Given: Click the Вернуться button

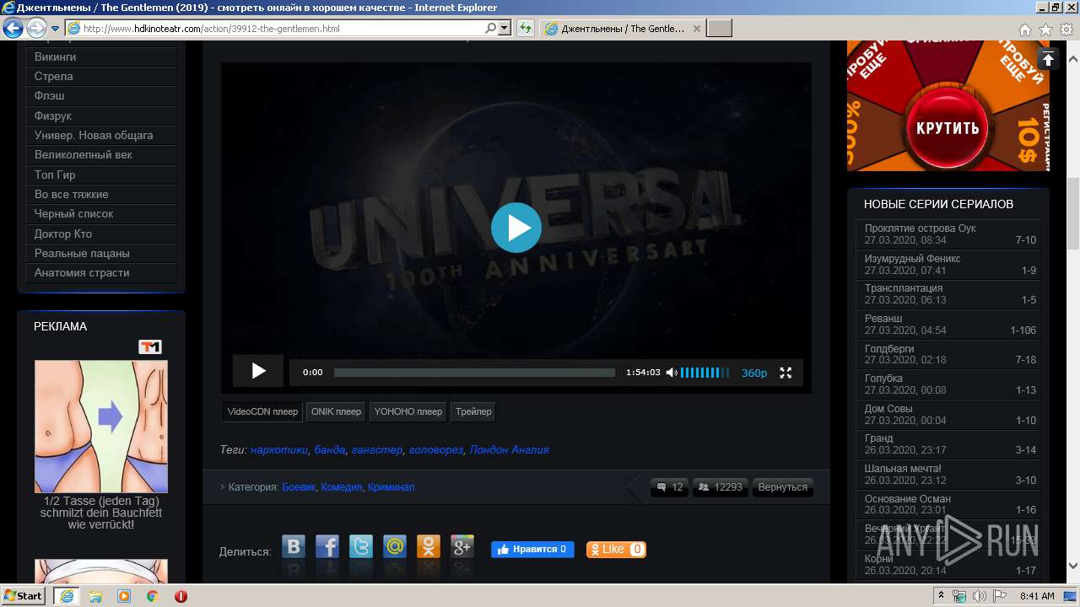Looking at the screenshot, I should coord(782,487).
